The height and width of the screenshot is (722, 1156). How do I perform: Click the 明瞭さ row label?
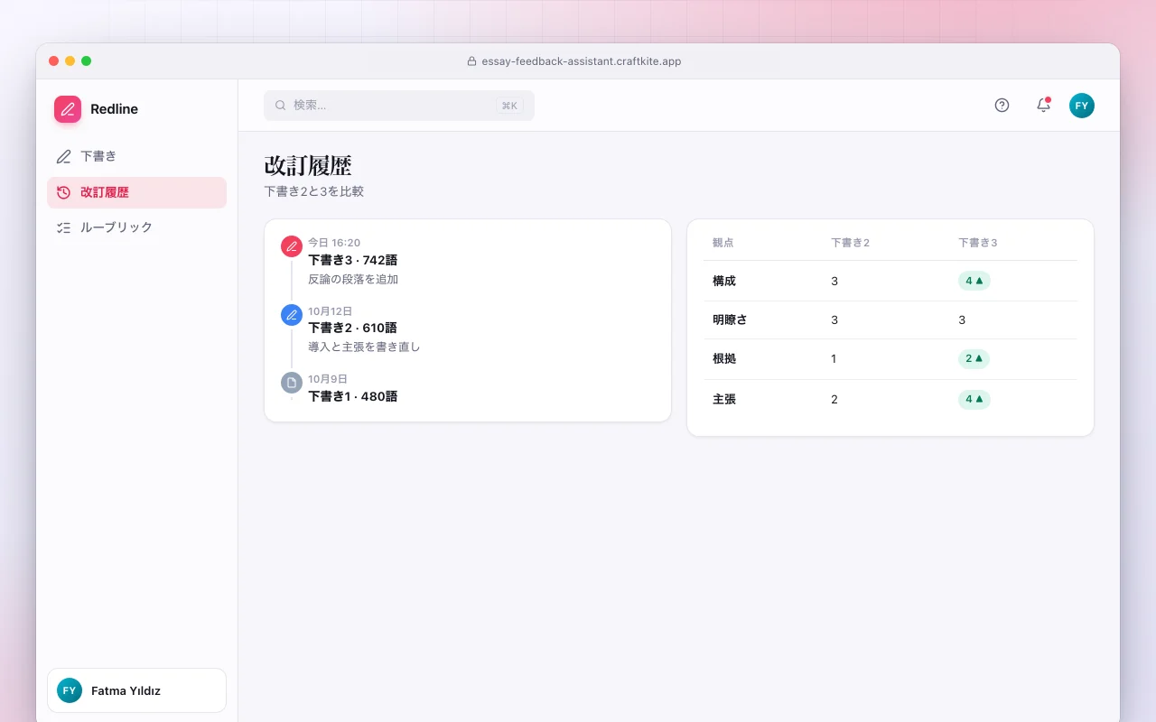(730, 319)
